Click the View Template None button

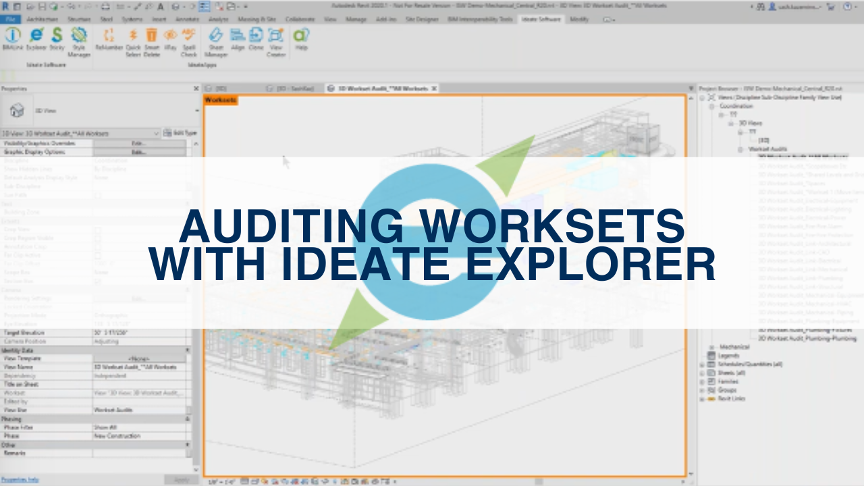(139, 358)
